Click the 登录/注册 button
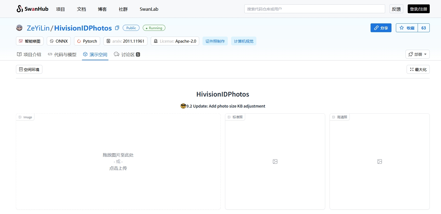 (x=418, y=9)
